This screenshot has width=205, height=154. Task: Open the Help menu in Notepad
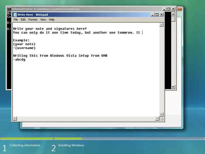52,20
